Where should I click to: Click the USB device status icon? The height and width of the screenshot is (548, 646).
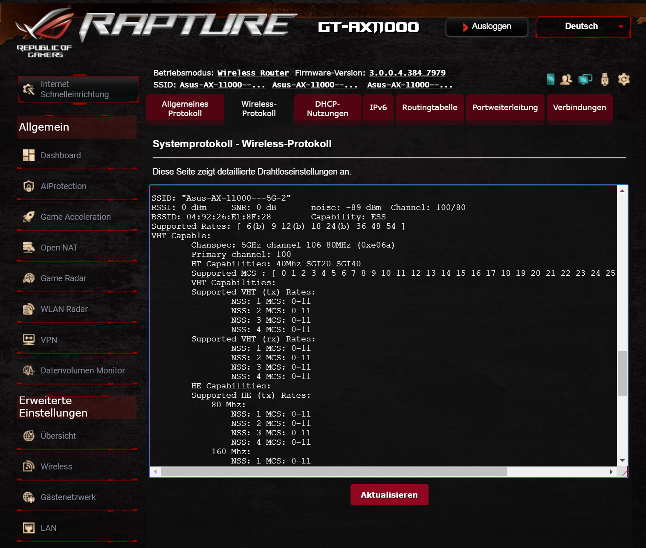pos(605,79)
